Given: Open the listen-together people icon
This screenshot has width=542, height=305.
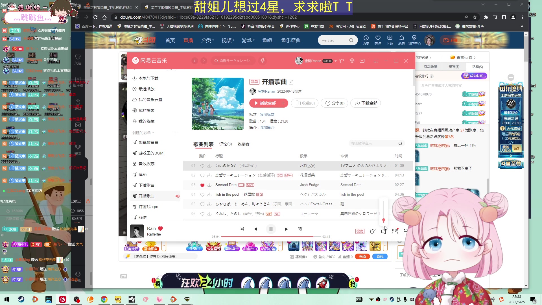Looking at the screenshot, I should [395, 231].
